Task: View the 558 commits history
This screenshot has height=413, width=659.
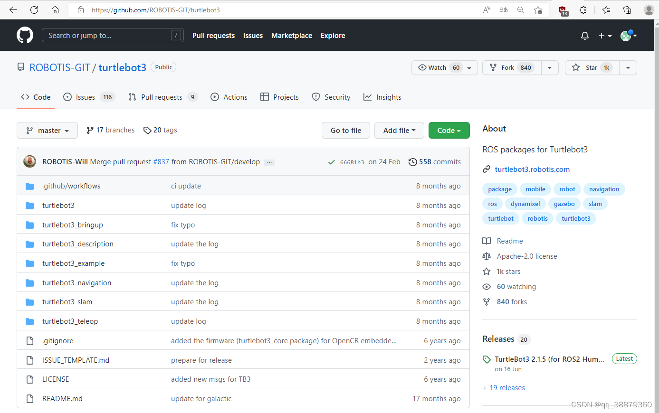Action: click(435, 162)
